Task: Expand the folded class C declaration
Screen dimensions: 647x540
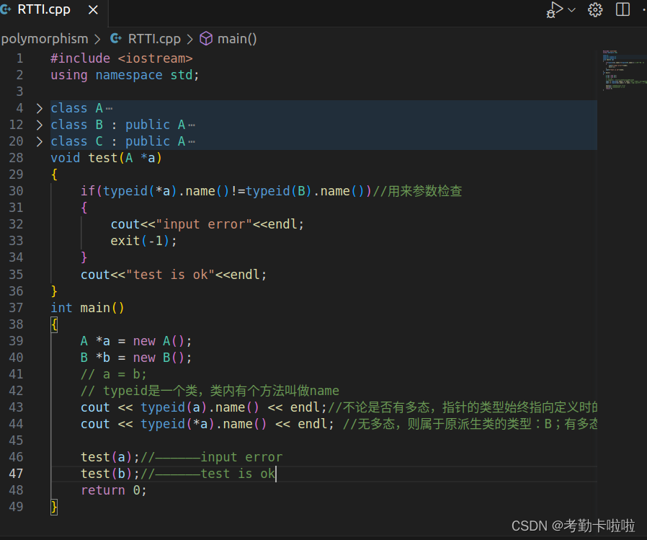Action: [39, 141]
